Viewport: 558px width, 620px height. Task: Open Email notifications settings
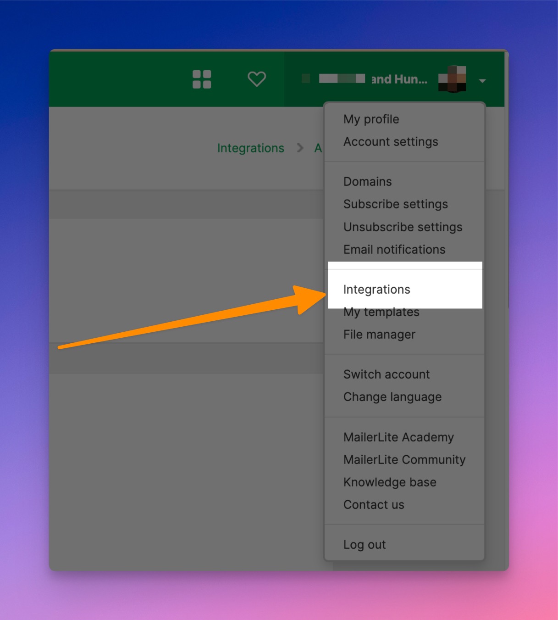coord(394,250)
